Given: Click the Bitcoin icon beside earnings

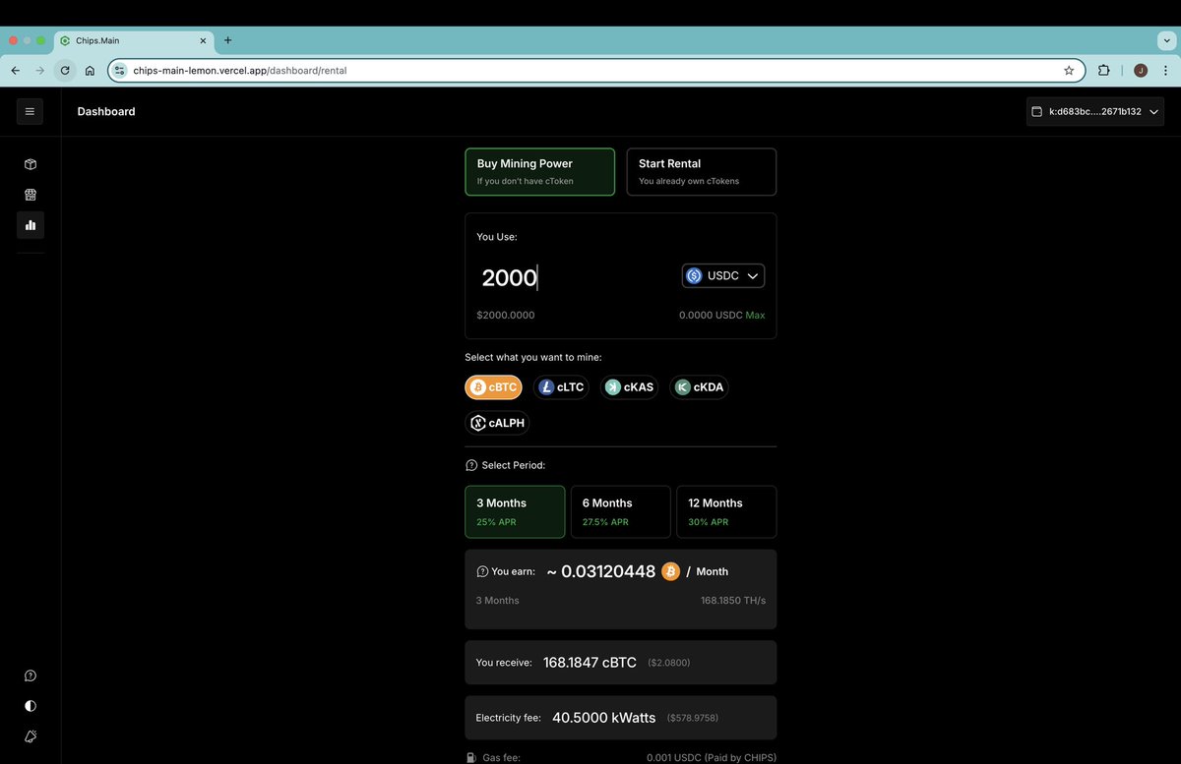Looking at the screenshot, I should [x=670, y=571].
